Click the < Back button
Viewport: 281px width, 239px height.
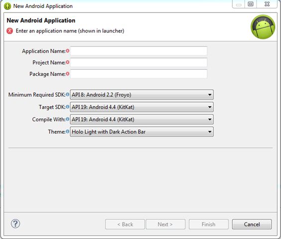point(125,225)
